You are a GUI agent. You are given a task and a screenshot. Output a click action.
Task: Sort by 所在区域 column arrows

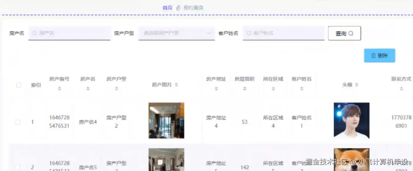click(x=273, y=89)
